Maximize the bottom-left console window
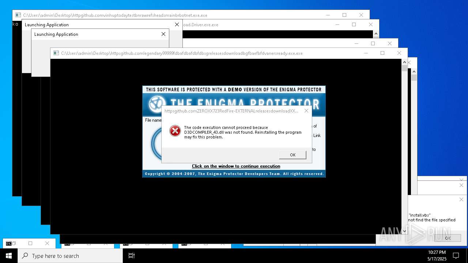The width and height of the screenshot is (468, 263). point(30,243)
